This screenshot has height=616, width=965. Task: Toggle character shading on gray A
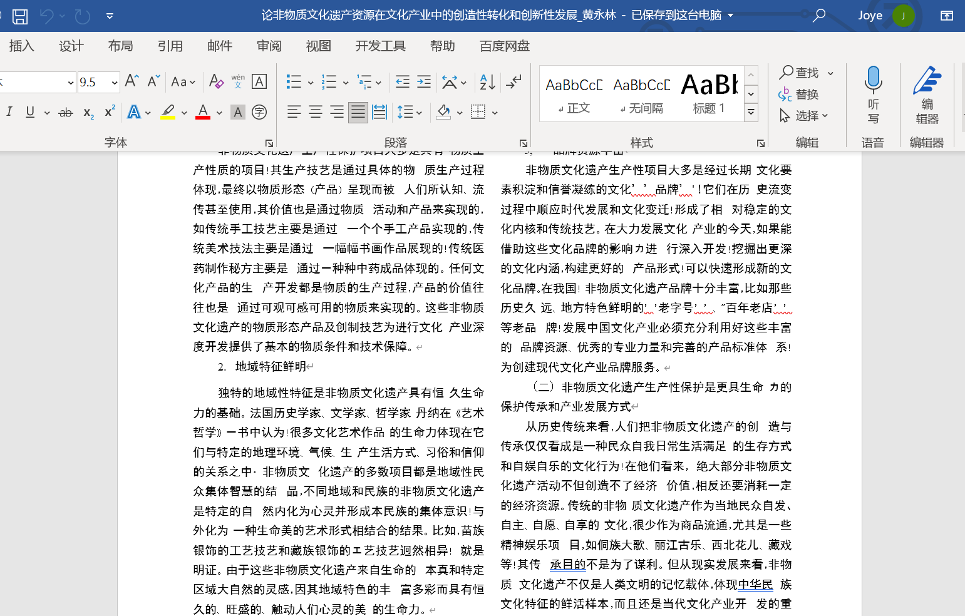[238, 113]
